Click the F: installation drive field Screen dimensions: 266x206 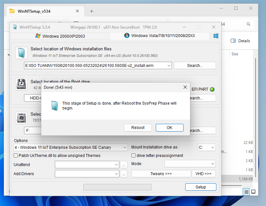point(32,131)
